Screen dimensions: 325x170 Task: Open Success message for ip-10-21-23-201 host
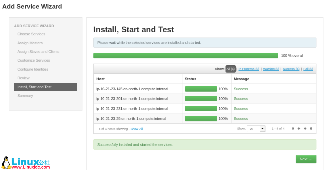[x=241, y=99]
